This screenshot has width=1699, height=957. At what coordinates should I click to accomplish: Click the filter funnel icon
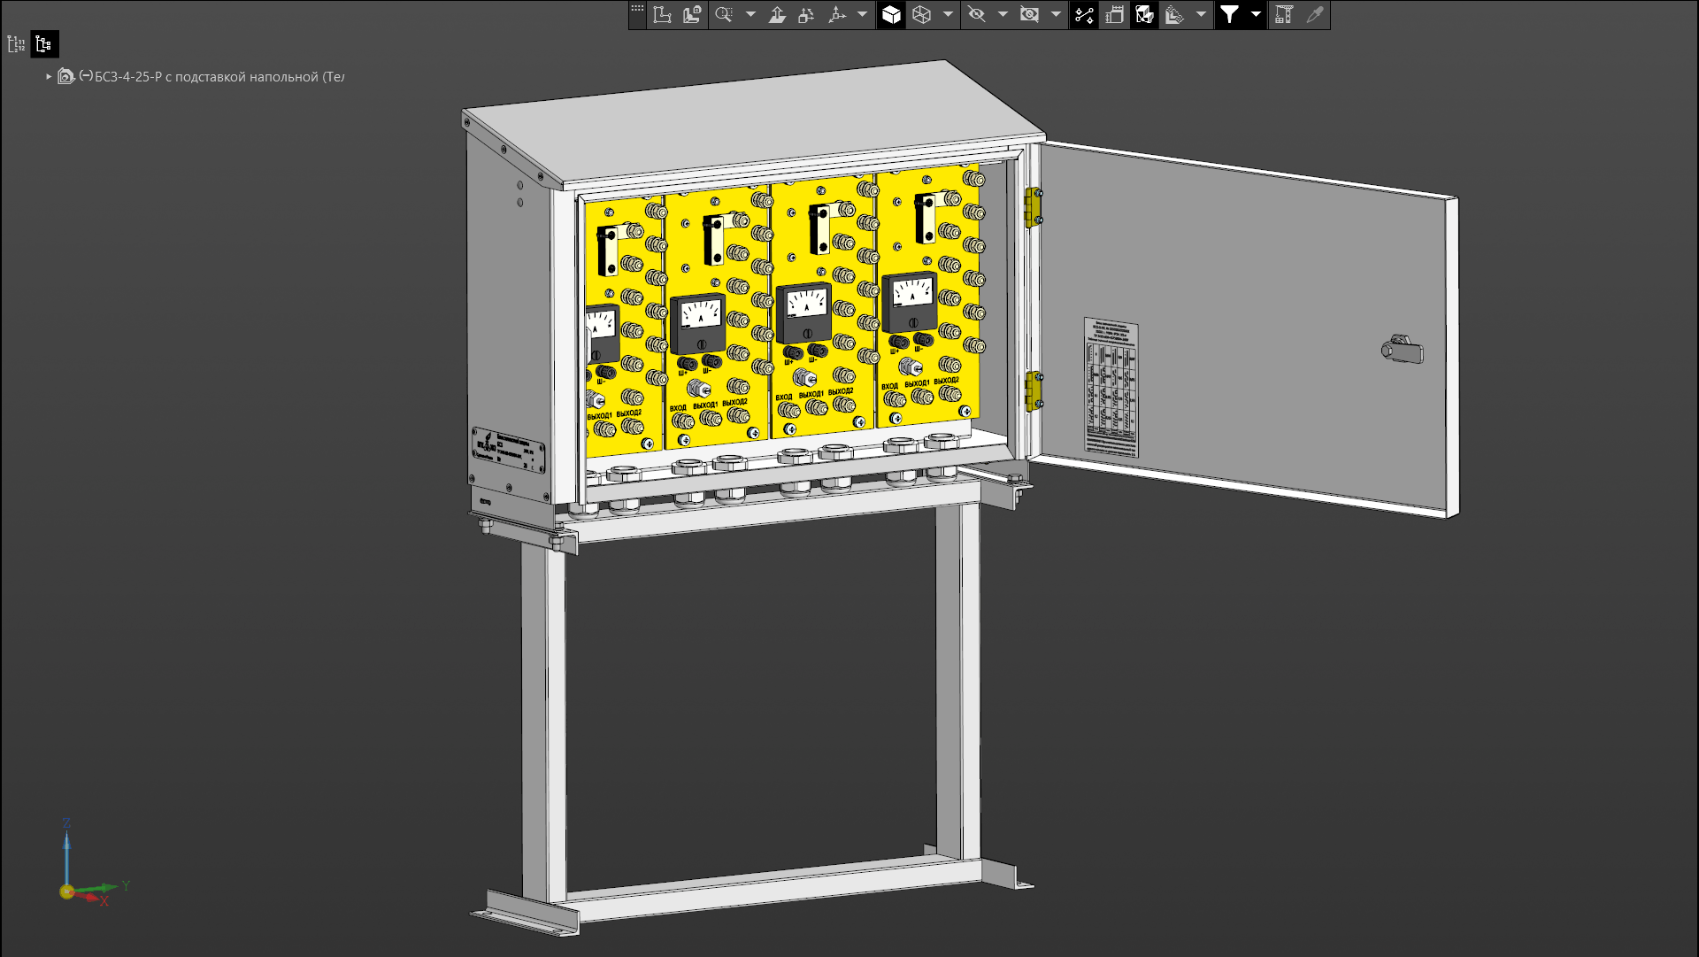tap(1229, 15)
